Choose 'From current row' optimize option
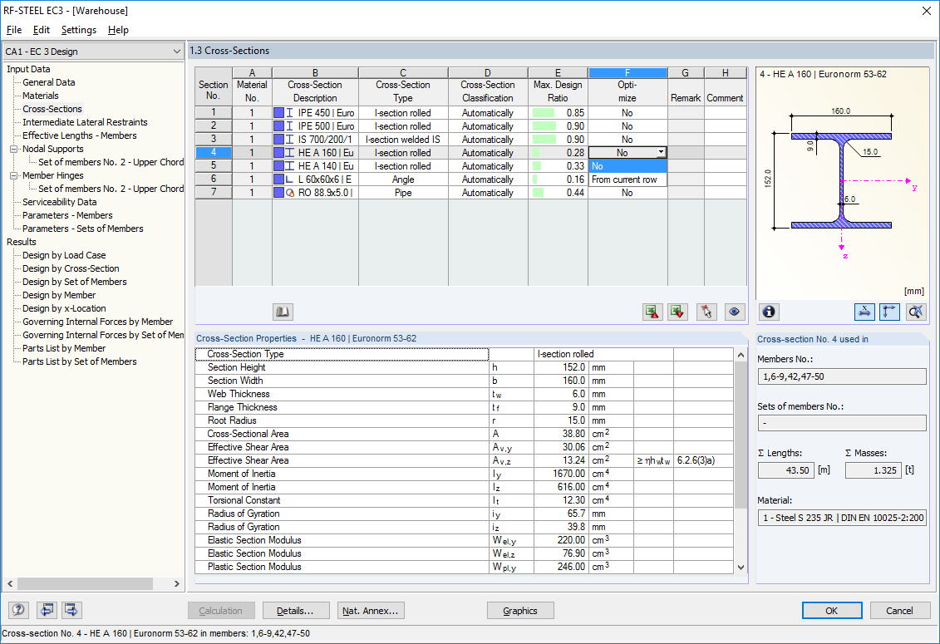The image size is (940, 644). coord(627,179)
